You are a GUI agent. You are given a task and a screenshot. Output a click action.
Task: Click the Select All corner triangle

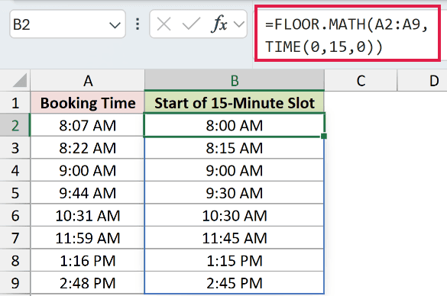[x=19, y=81]
